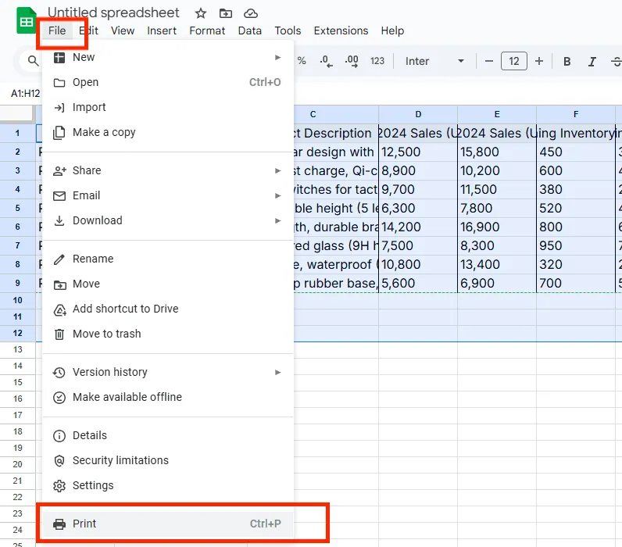The image size is (622, 547).
Task: Make available offline toggle option
Action: (x=127, y=397)
